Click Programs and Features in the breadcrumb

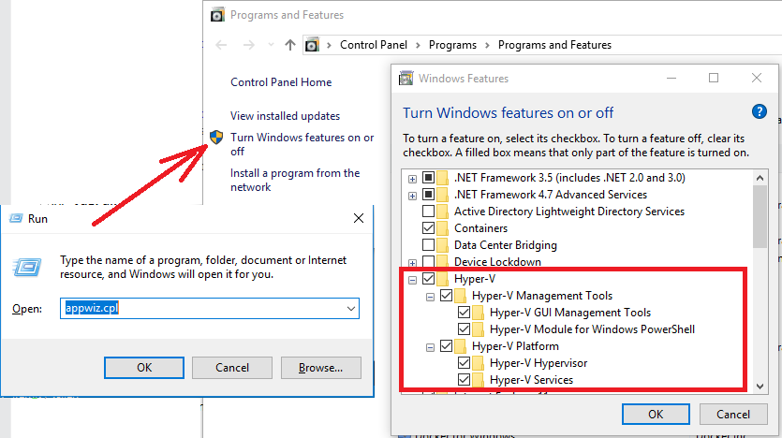coord(554,45)
